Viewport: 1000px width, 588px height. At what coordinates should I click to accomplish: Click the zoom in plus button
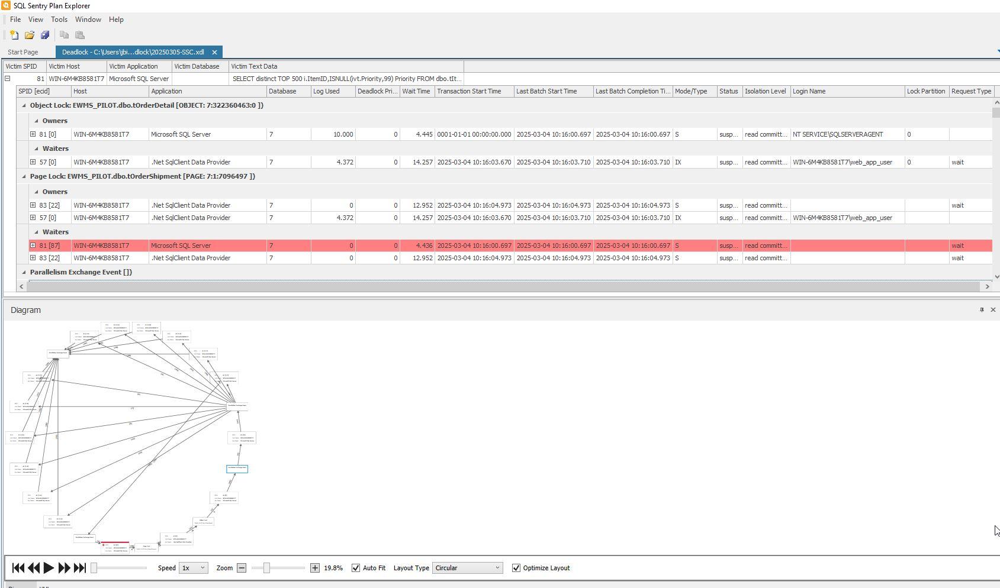[315, 568]
